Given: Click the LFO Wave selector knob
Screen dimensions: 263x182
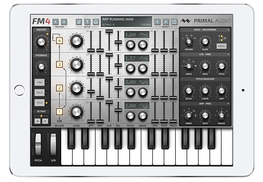Looking at the screenshot, I should [189, 66].
